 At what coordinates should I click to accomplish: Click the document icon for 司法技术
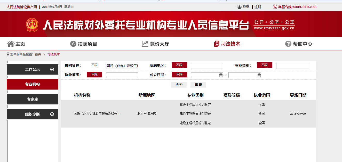pyautogui.click(x=217, y=44)
